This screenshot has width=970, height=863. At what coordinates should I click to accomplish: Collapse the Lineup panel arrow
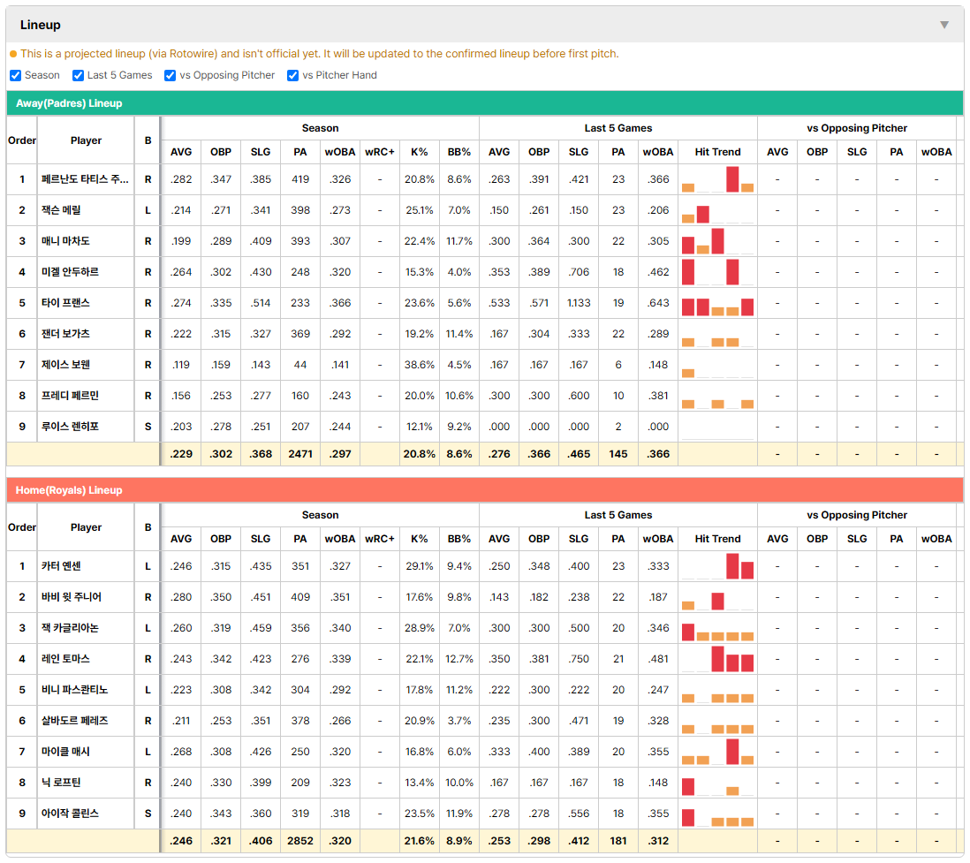pyautogui.click(x=944, y=25)
